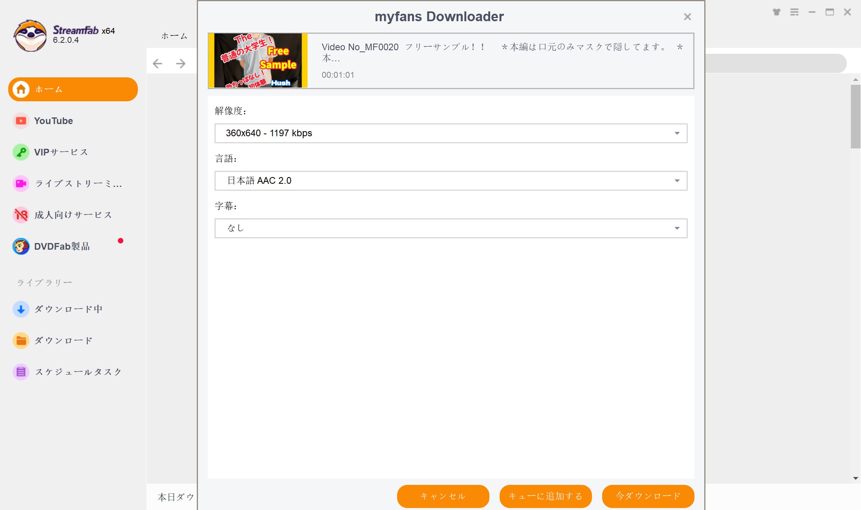Go to the ホーム sidebar item

point(73,89)
